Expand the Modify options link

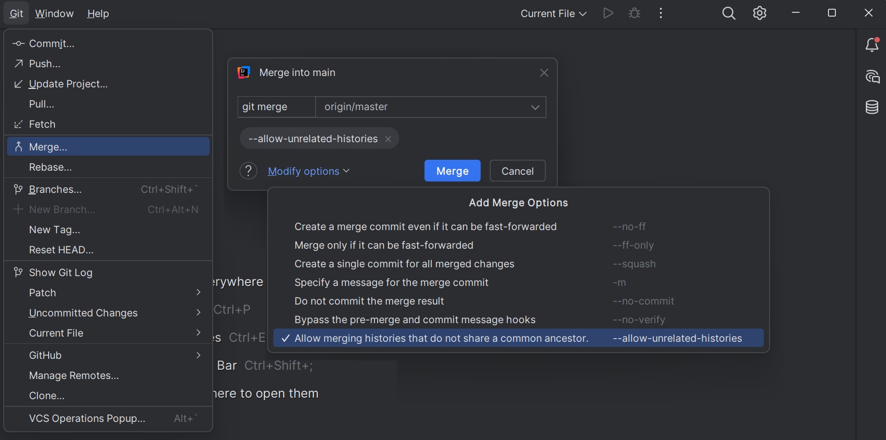[308, 171]
